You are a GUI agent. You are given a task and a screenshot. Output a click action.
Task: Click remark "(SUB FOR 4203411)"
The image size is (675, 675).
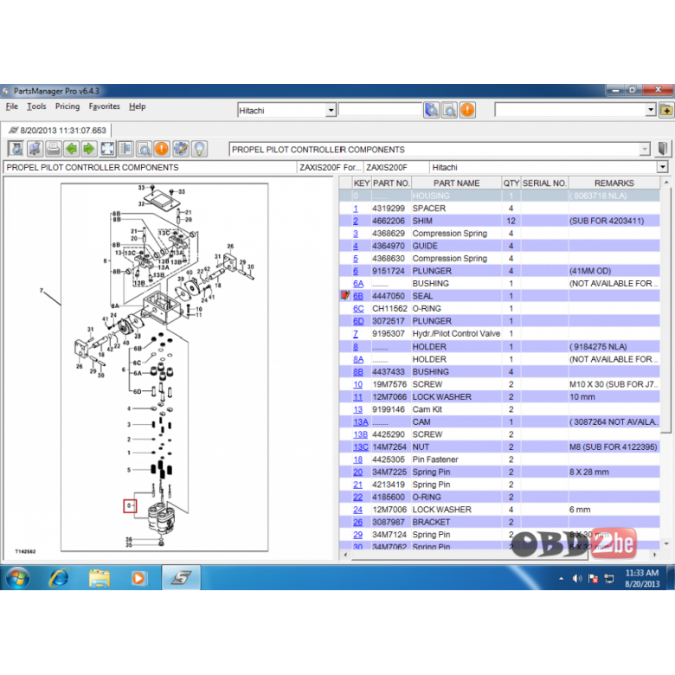pyautogui.click(x=607, y=221)
